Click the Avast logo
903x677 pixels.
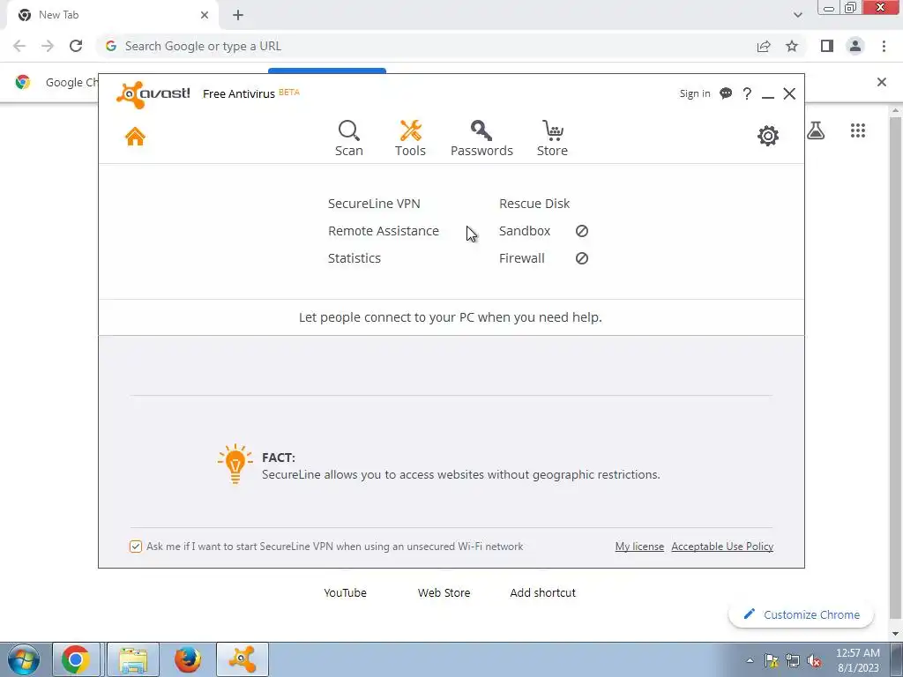coord(153,94)
